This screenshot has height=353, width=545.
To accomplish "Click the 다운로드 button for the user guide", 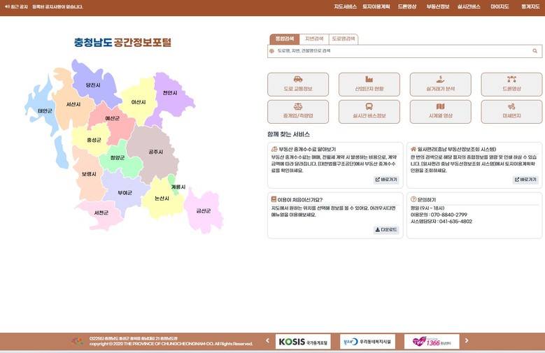I will pos(386,229).
